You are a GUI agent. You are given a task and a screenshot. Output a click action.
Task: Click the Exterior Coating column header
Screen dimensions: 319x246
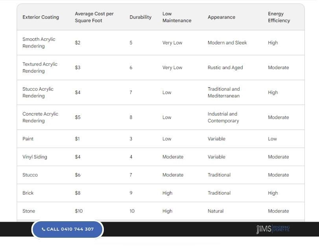pos(41,17)
